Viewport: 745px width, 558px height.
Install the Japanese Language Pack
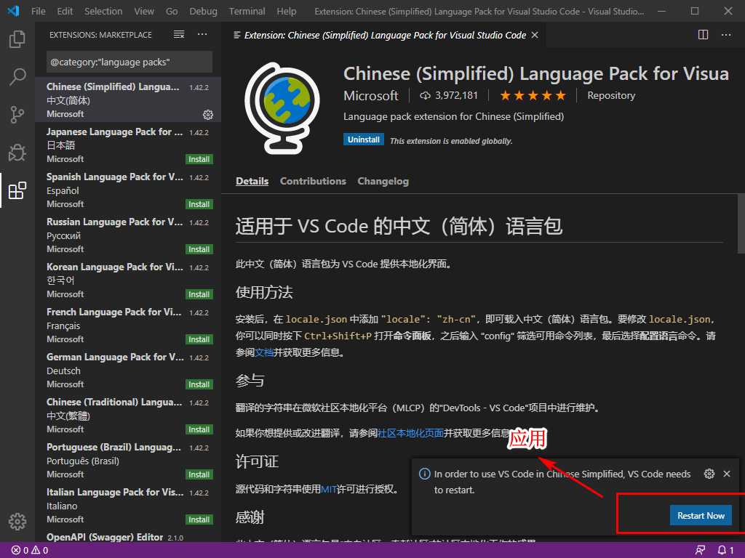point(199,159)
